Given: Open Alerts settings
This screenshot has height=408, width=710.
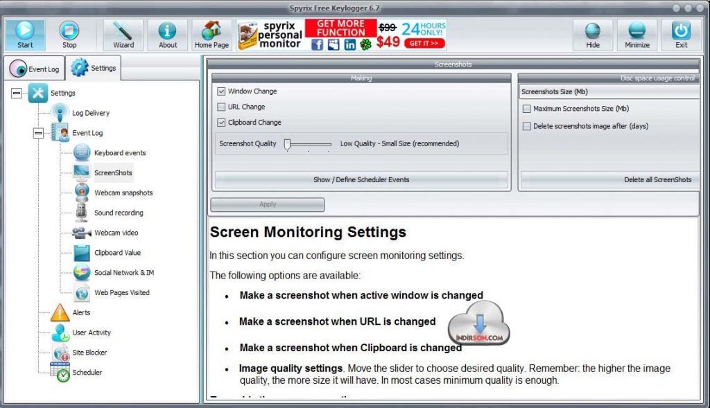Looking at the screenshot, I should 81,312.
